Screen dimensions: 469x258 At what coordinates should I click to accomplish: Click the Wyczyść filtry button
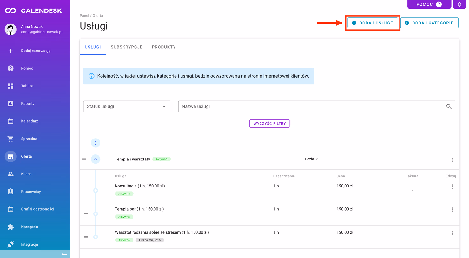270,123
